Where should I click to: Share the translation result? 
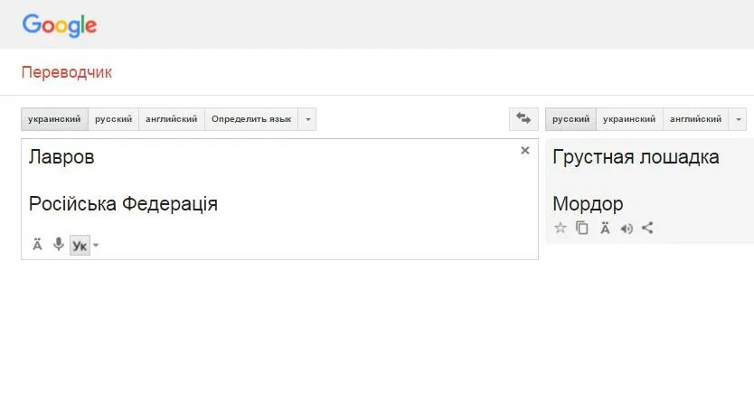pos(647,229)
